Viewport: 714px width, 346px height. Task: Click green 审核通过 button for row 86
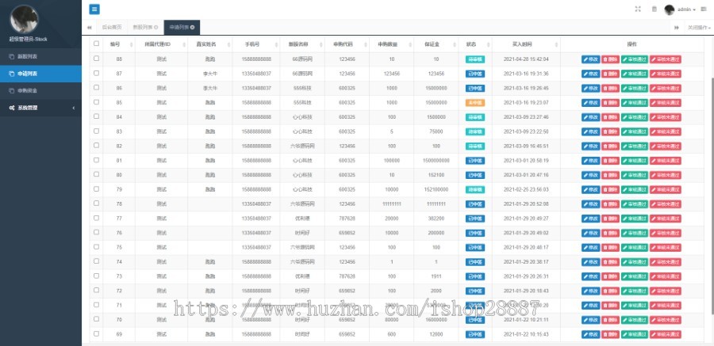[x=635, y=88]
